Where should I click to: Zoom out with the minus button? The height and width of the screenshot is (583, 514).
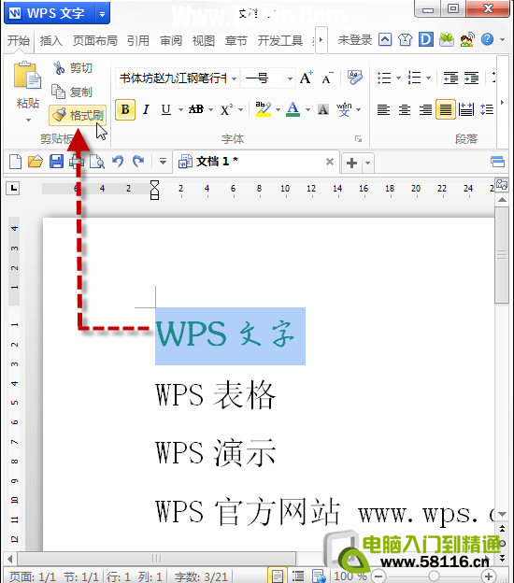coord(378,576)
